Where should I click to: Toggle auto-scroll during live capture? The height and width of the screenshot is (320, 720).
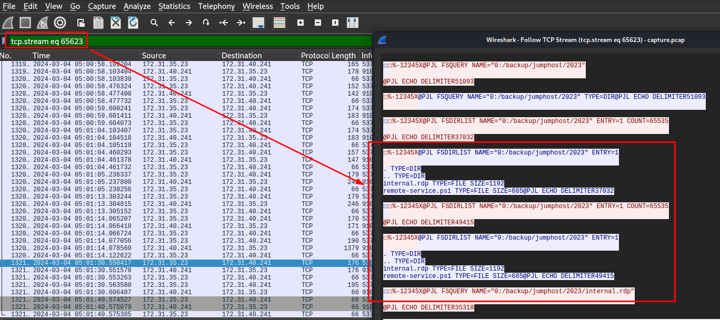pos(258,23)
